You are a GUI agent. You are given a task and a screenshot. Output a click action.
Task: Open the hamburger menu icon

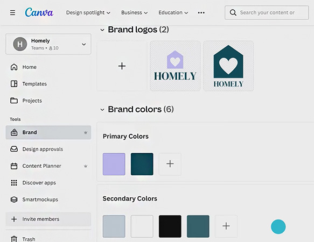click(x=12, y=12)
